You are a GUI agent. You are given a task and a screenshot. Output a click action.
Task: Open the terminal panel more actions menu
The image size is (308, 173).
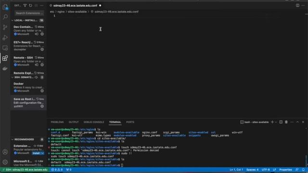click(292, 122)
